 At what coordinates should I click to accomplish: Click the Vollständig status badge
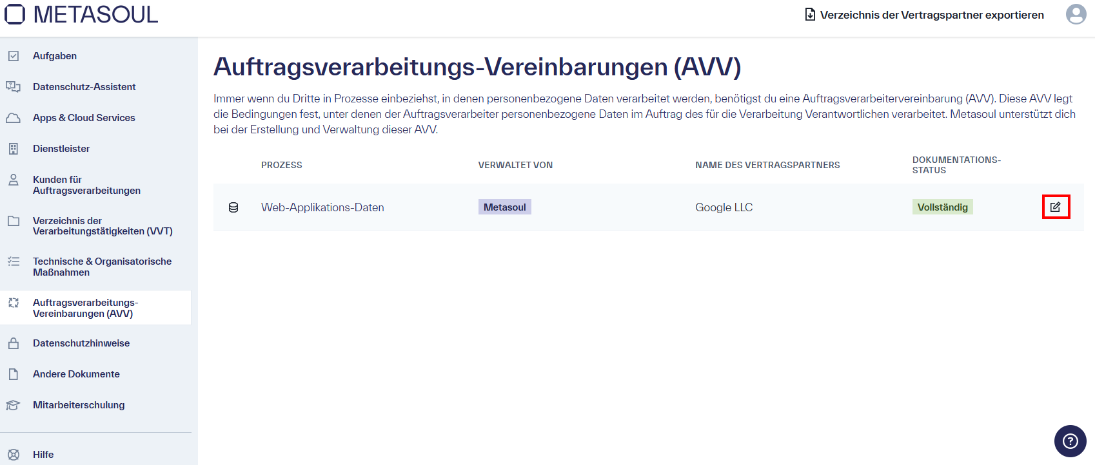[x=942, y=207]
